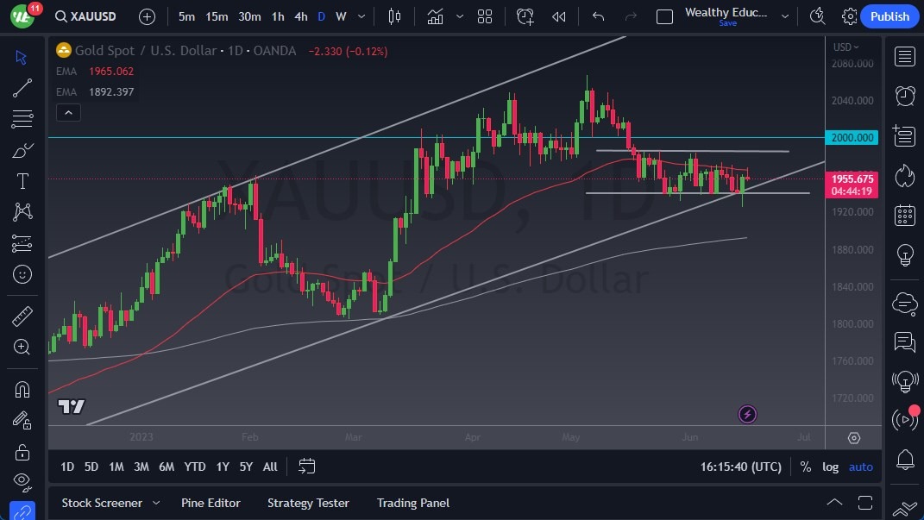Open the candlestick chart type selector
The image size is (924, 520).
coord(394,16)
